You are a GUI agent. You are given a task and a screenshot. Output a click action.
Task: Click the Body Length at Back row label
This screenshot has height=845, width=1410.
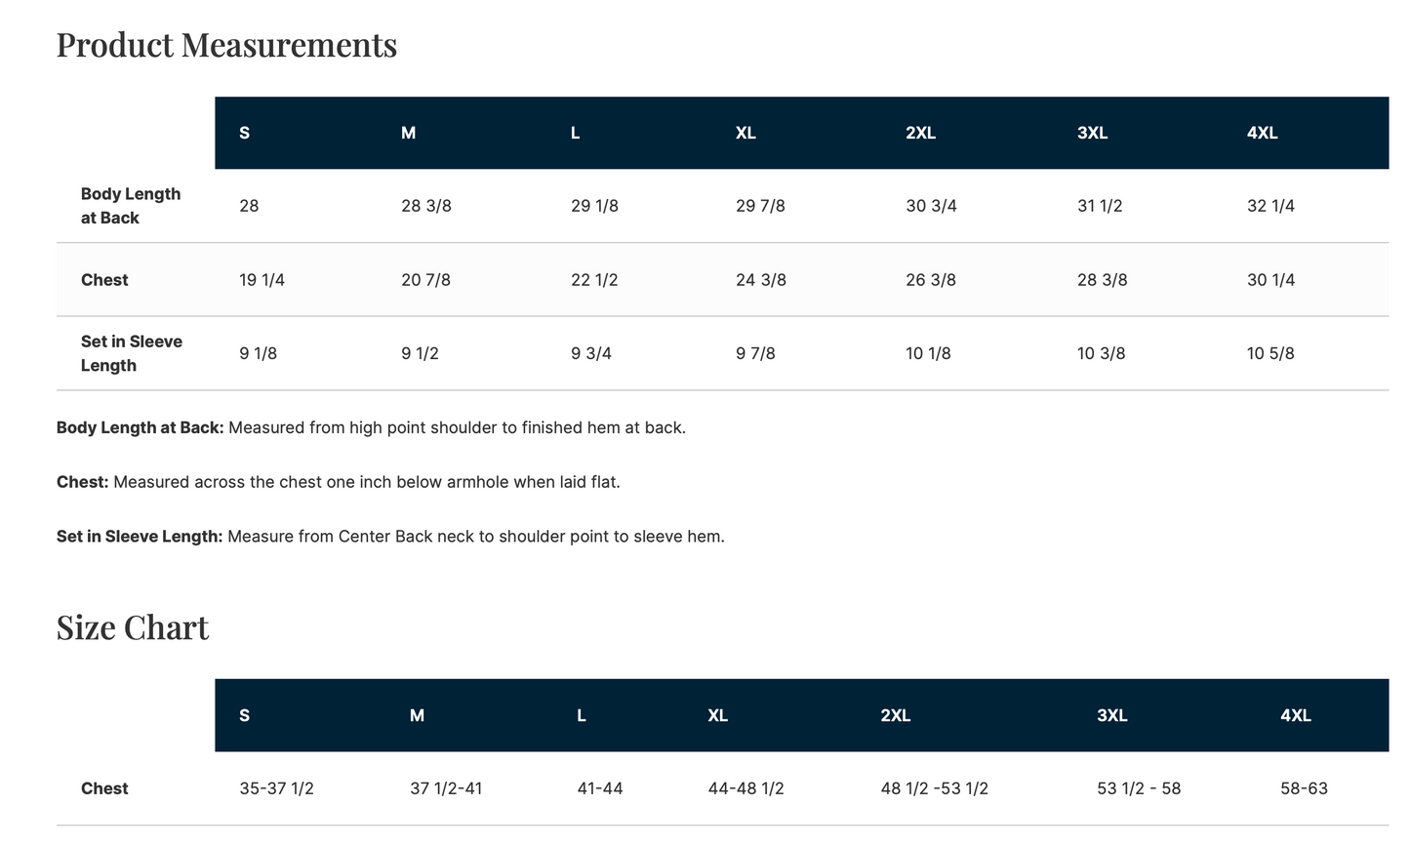click(131, 206)
